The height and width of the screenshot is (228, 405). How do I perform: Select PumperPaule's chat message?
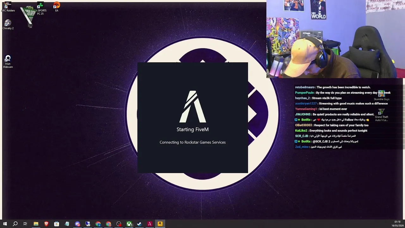[x=343, y=92]
